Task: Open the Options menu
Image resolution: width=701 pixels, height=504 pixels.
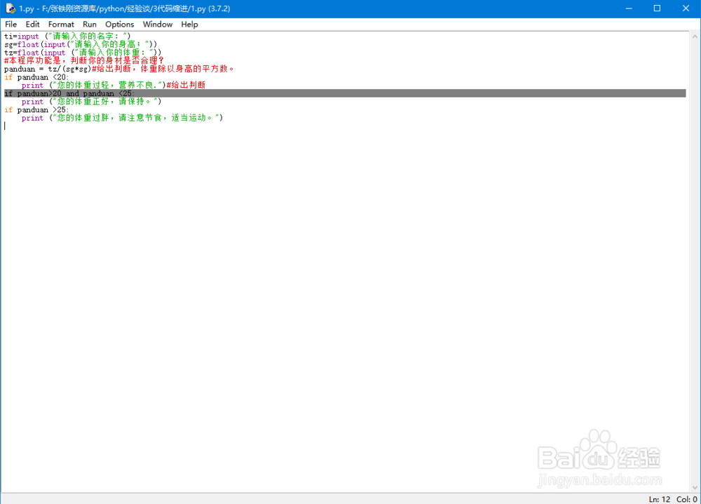Action: [119, 24]
